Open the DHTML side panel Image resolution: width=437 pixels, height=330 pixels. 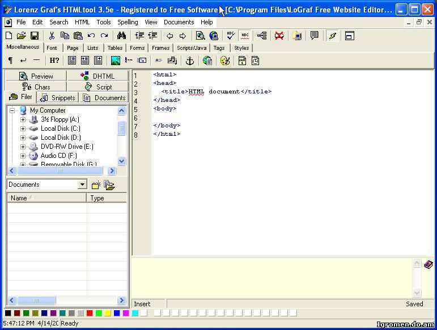[x=97, y=76]
